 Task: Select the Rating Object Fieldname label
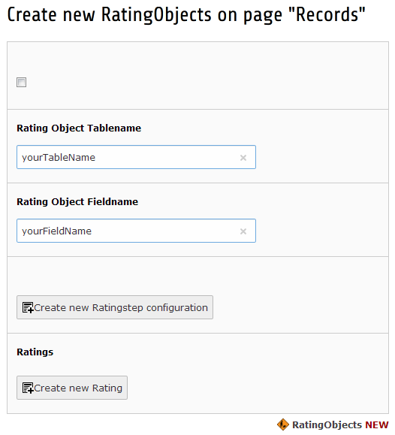point(77,201)
